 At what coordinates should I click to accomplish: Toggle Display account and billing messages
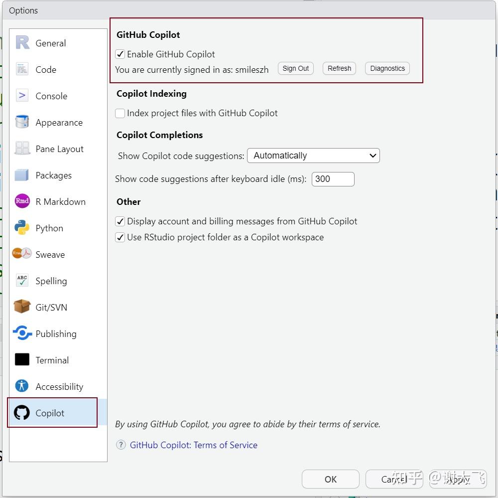pyautogui.click(x=120, y=221)
